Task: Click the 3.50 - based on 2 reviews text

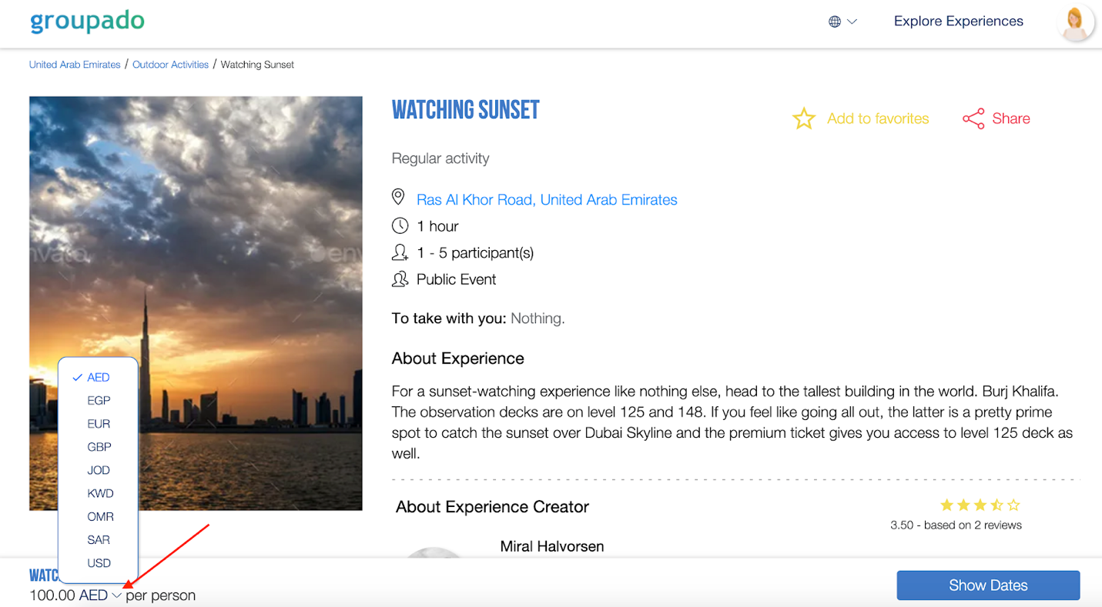Action: (956, 525)
